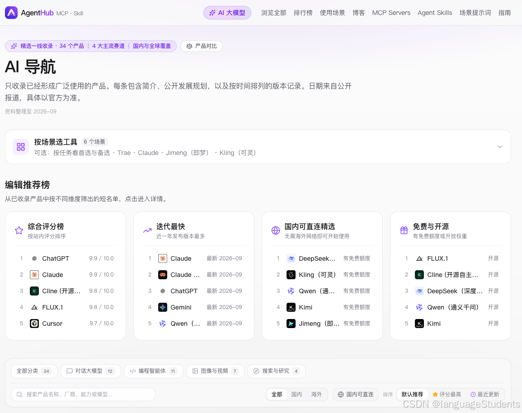Click the Kimi icon in 国内可直连精选
522x413 pixels.
coord(291,307)
